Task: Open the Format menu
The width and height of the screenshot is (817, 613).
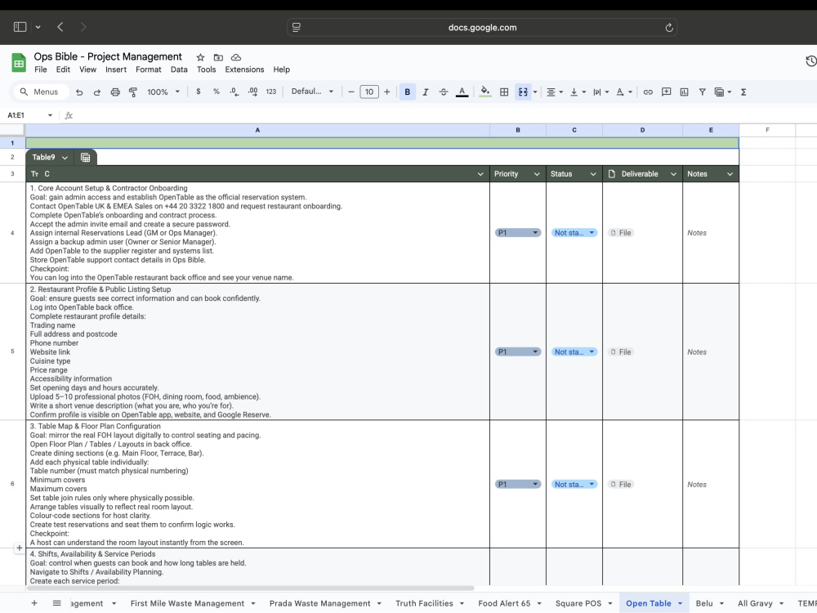Action: 149,69
